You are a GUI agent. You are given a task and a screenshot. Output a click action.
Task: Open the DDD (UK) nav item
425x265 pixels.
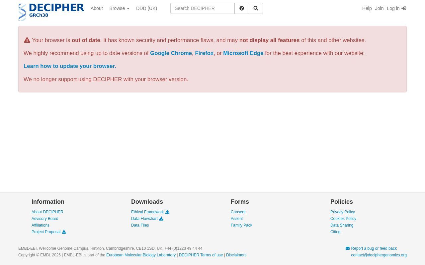(x=146, y=8)
